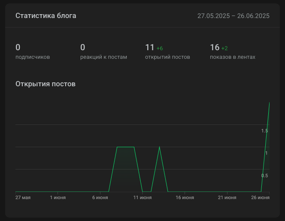This screenshot has height=221, width=285.
Task: Click the date range 27.05.2025 – 26.06.2025
Action: coord(233,16)
